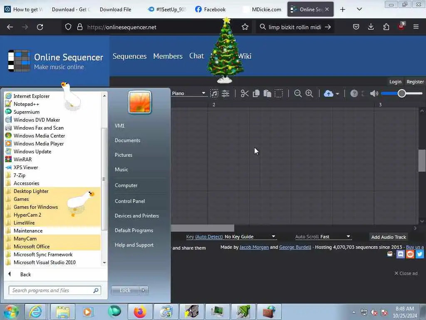Screen dimensions: 426x320
Task: Click the zoom out magnifier
Action: pos(298,94)
